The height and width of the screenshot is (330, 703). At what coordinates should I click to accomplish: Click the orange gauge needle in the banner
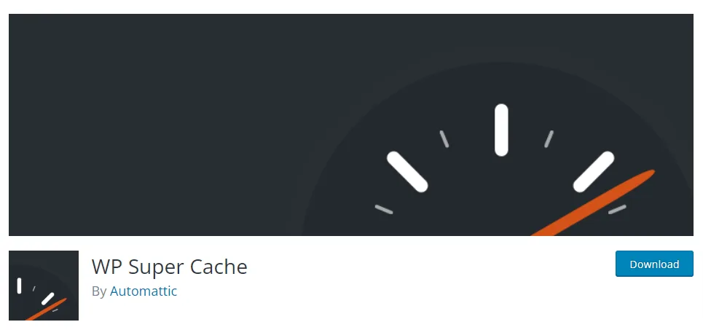coord(593,203)
